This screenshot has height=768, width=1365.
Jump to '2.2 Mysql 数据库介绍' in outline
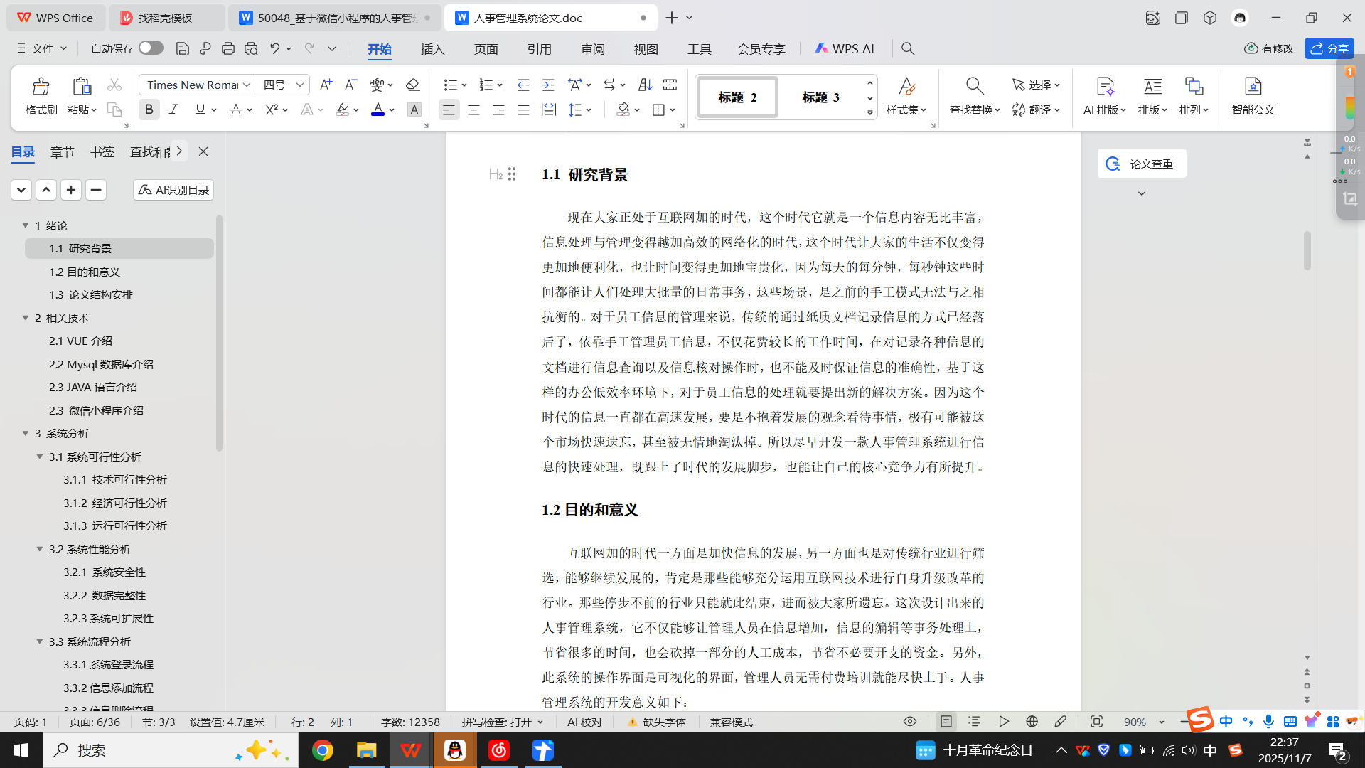[x=101, y=364]
